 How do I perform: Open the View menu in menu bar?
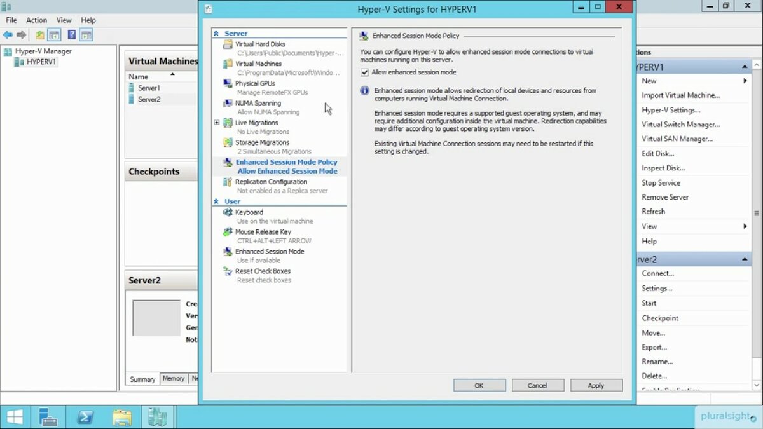pos(64,20)
